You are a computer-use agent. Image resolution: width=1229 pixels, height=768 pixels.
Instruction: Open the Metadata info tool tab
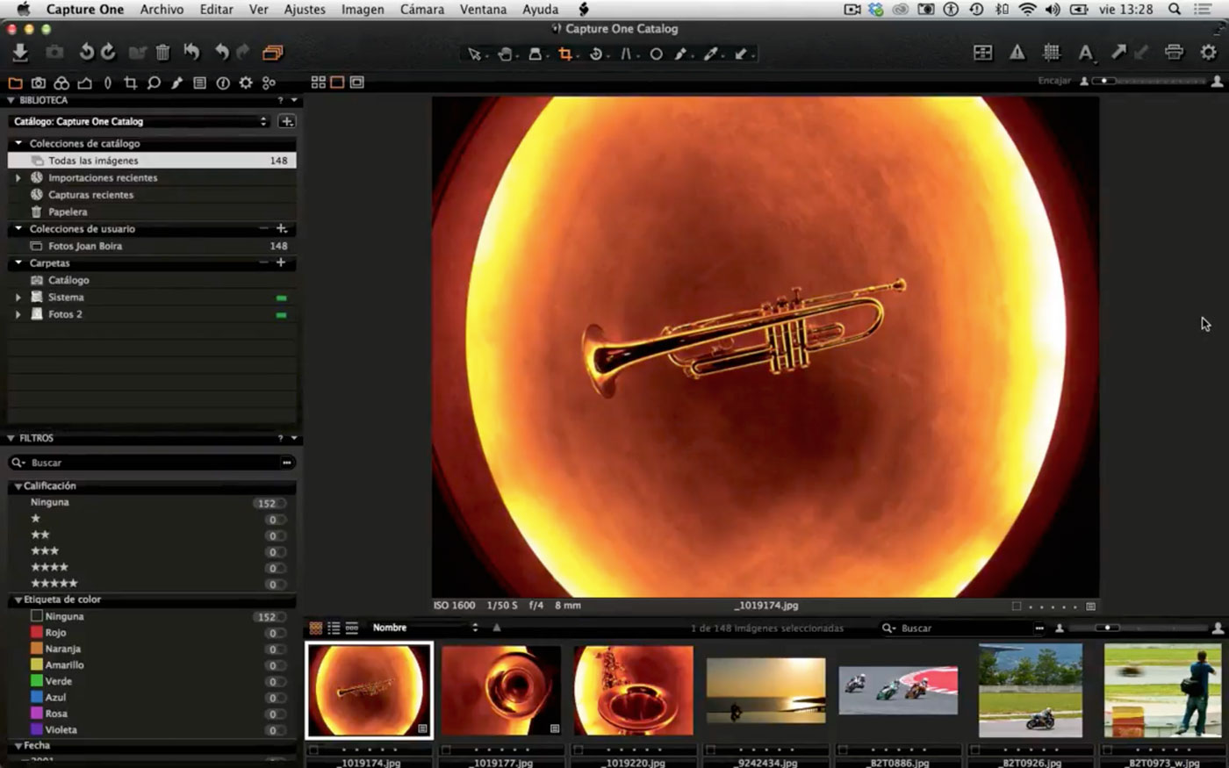pyautogui.click(x=223, y=83)
